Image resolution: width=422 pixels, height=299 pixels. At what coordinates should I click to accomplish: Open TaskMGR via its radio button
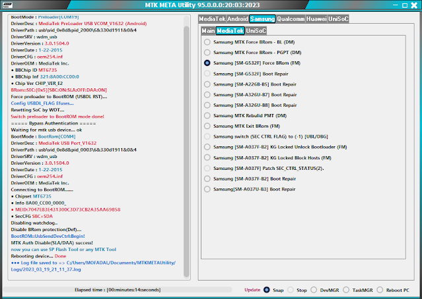click(x=346, y=290)
